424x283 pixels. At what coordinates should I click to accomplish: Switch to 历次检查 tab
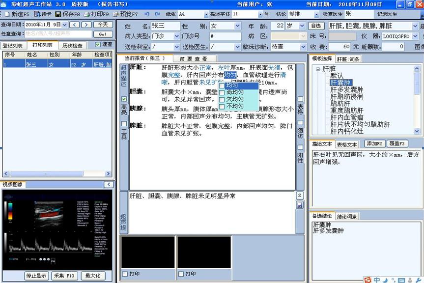click(72, 45)
